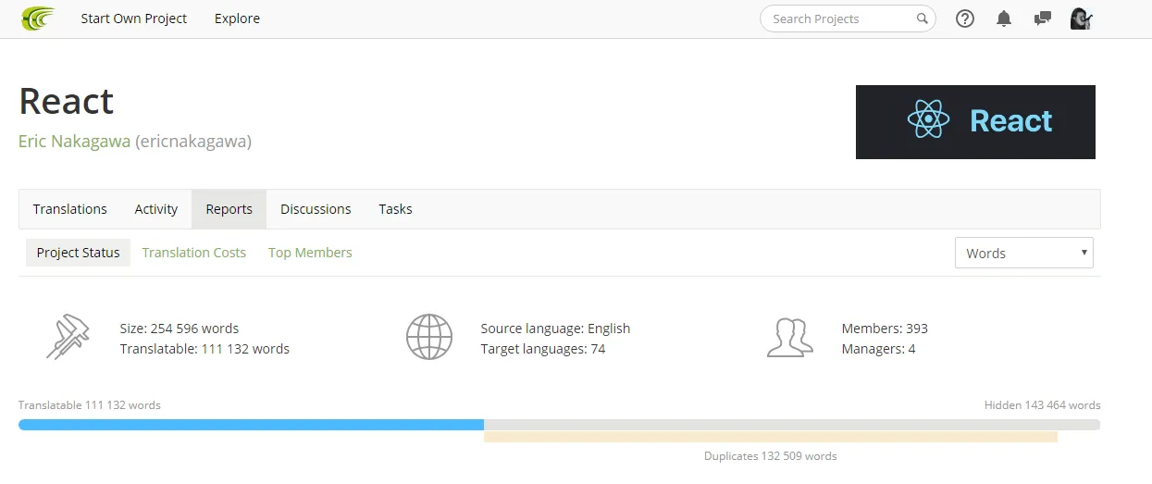Image resolution: width=1152 pixels, height=484 pixels.
Task: Open the user profile avatar menu
Action: 1082,19
